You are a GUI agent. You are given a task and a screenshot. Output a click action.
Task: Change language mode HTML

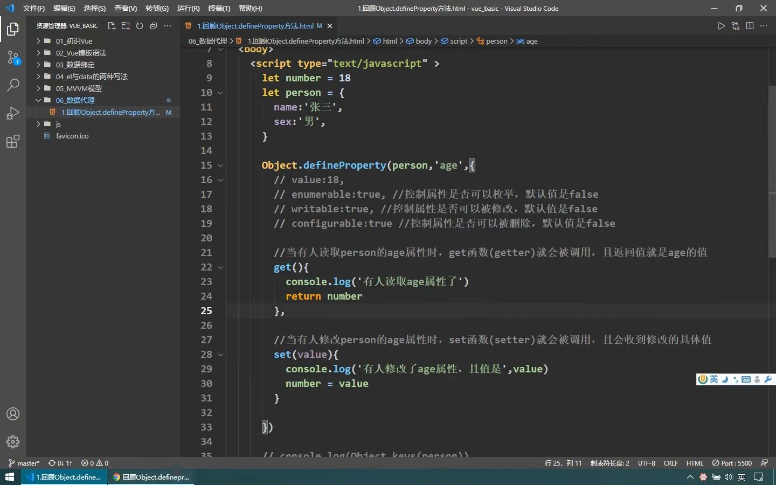click(695, 463)
